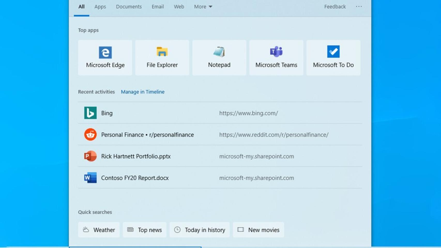Click the newspaper icon in Top news
Viewport: 441px width, 248px height.
click(x=130, y=229)
